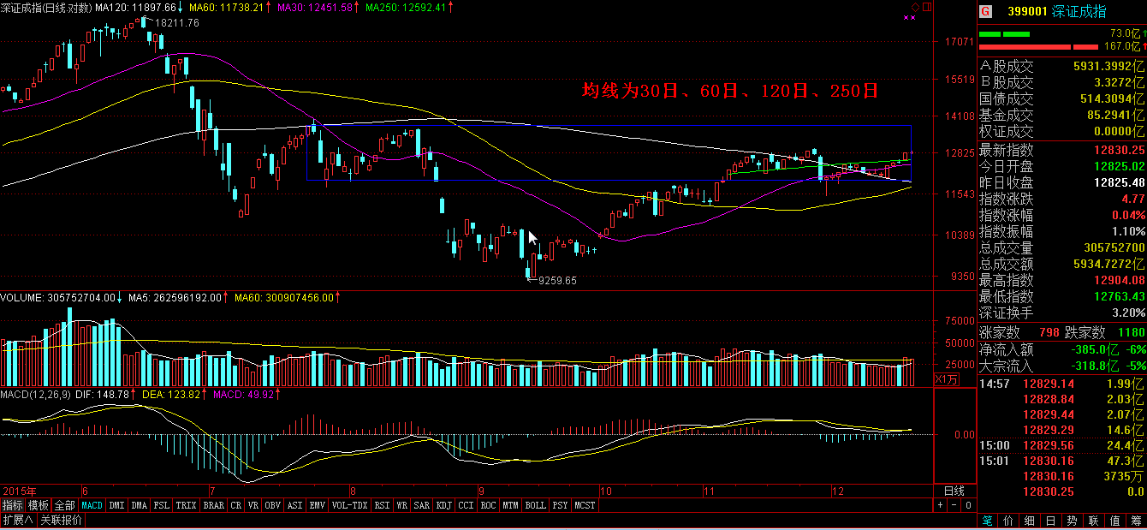Switch indicator to BOLL

coord(535,506)
